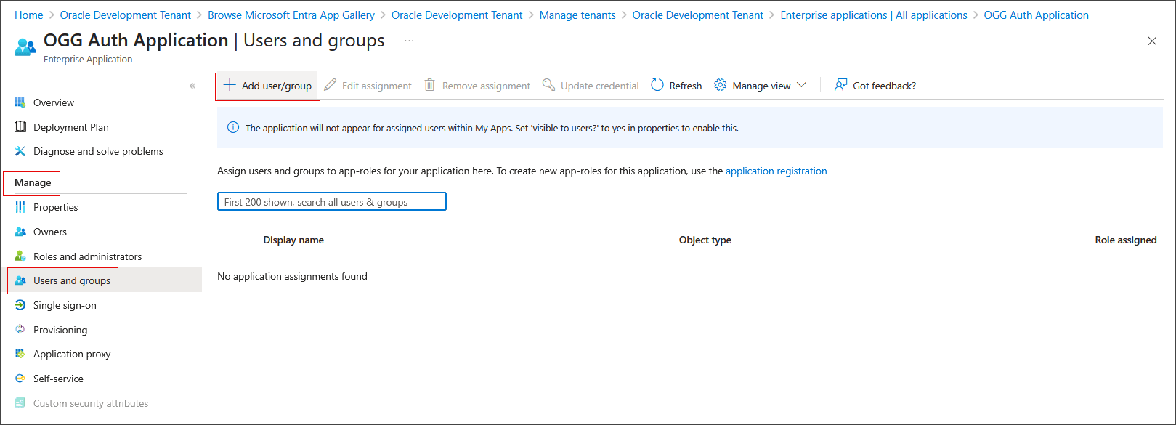The width and height of the screenshot is (1176, 425).
Task: Click the Deployment Plan book icon
Action: click(20, 127)
